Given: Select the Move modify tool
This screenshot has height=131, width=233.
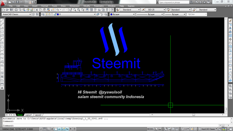Looking at the screenshot, I should [x=230, y=39].
